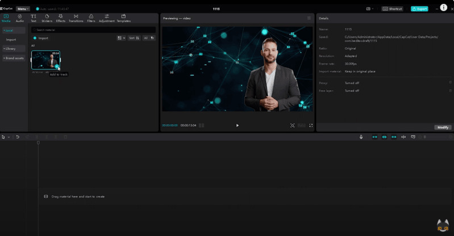Switch to the Templates tab

click(123, 18)
